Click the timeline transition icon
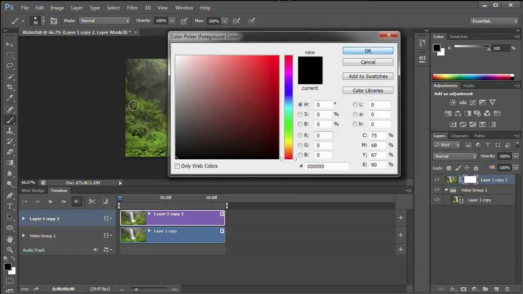 pos(105,201)
